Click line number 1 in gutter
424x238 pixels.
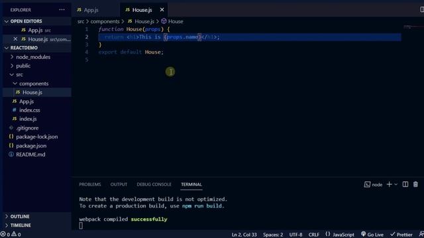pyautogui.click(x=87, y=29)
